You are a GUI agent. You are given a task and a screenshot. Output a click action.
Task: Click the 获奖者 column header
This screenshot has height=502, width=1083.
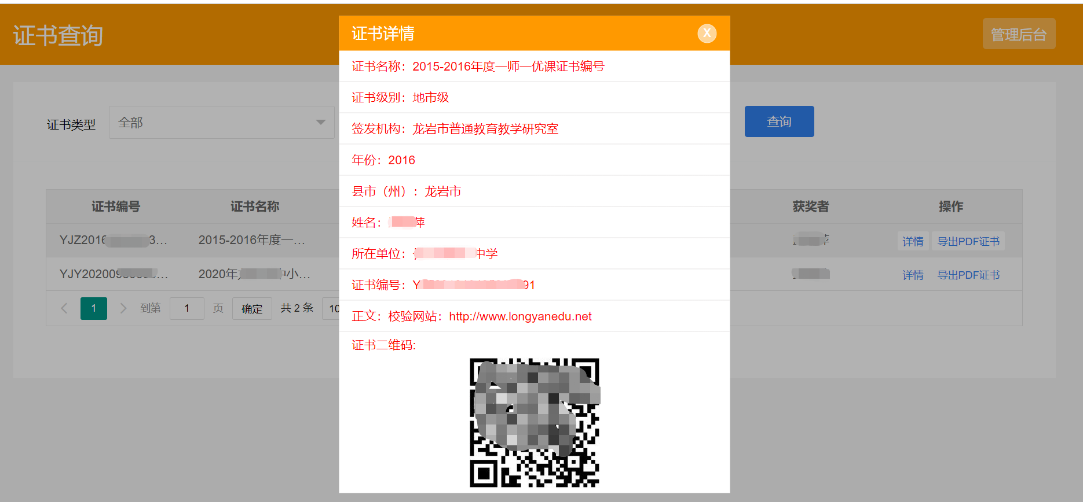tap(811, 206)
